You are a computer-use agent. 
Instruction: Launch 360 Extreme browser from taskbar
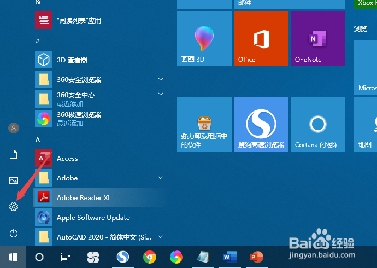[x=176, y=257]
